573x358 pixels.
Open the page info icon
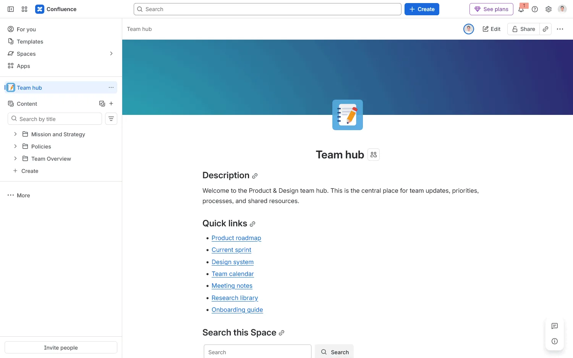(555, 341)
